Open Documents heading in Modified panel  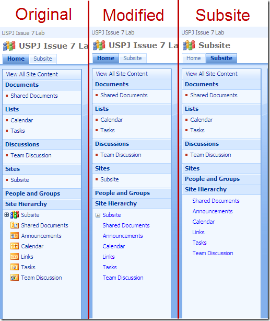[112, 84]
